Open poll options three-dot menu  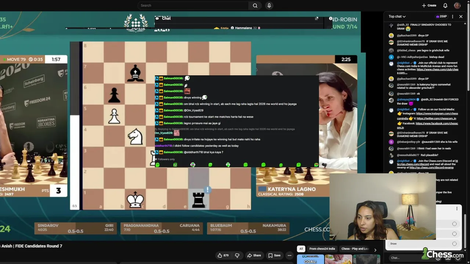pos(457,209)
